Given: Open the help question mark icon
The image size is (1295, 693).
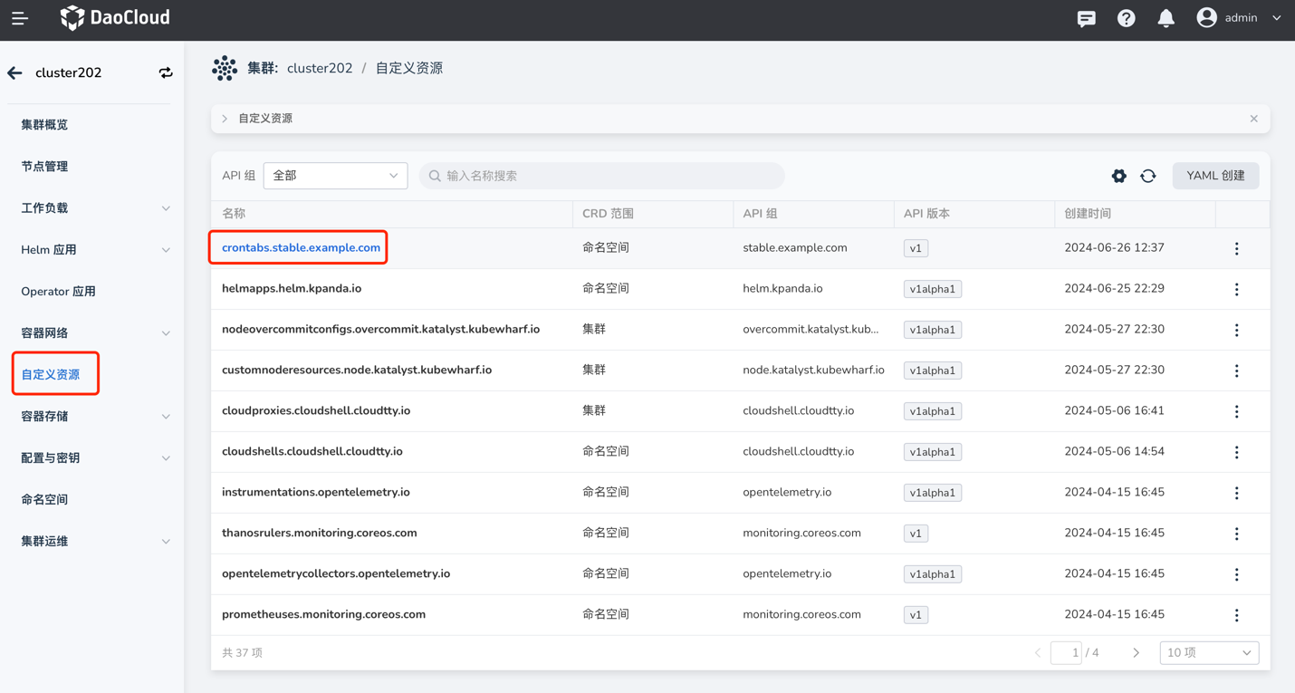Looking at the screenshot, I should tap(1126, 18).
